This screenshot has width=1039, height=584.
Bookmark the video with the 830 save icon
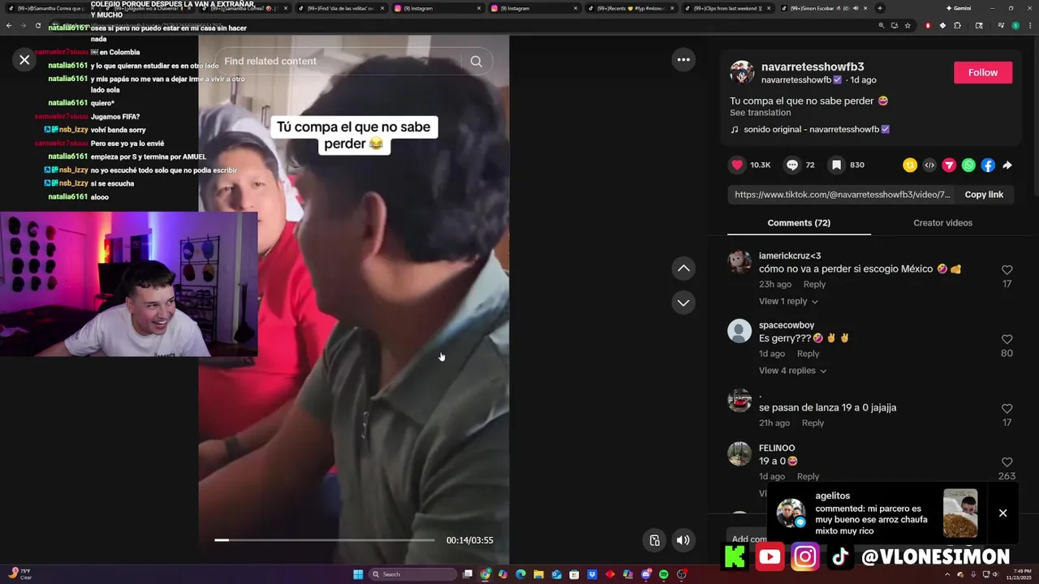pos(836,165)
